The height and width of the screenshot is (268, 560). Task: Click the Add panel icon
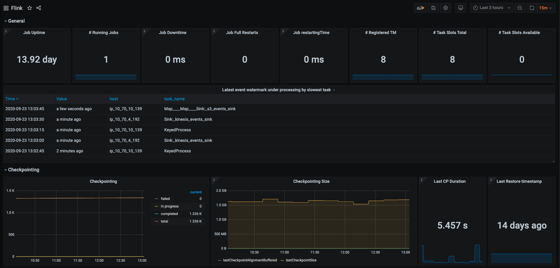point(420,8)
